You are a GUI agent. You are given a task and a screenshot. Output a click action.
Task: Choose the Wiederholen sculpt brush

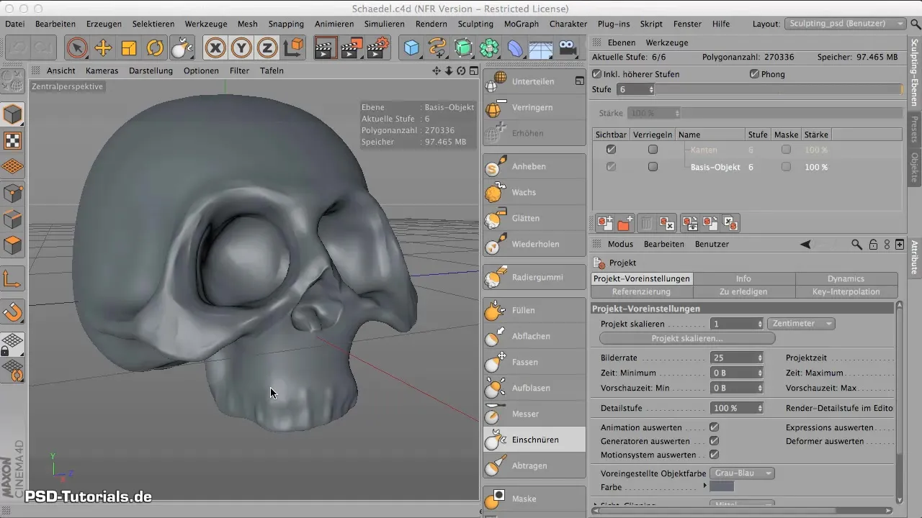point(534,244)
